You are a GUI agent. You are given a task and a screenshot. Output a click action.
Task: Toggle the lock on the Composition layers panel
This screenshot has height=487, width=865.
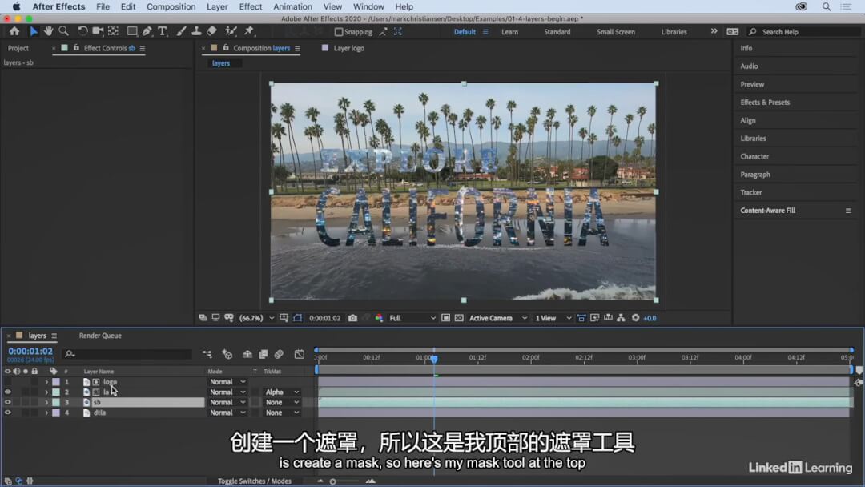pyautogui.click(x=226, y=48)
